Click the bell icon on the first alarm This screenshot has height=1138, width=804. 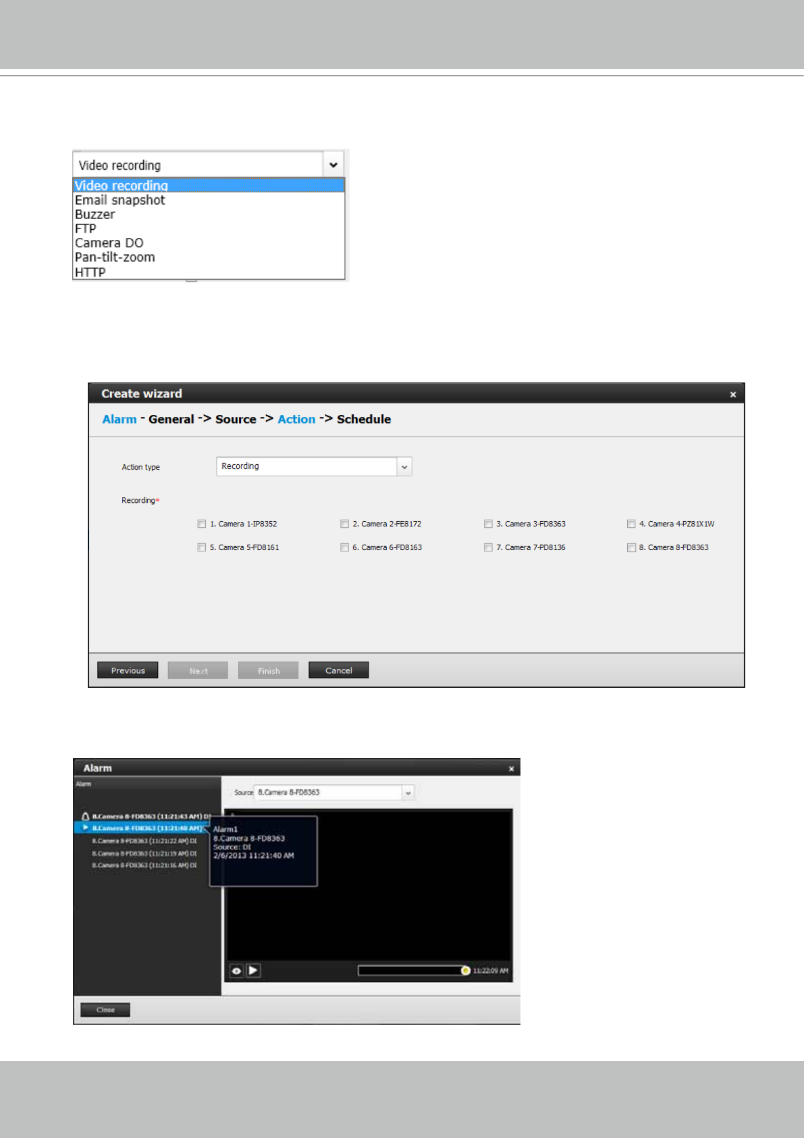(86, 816)
